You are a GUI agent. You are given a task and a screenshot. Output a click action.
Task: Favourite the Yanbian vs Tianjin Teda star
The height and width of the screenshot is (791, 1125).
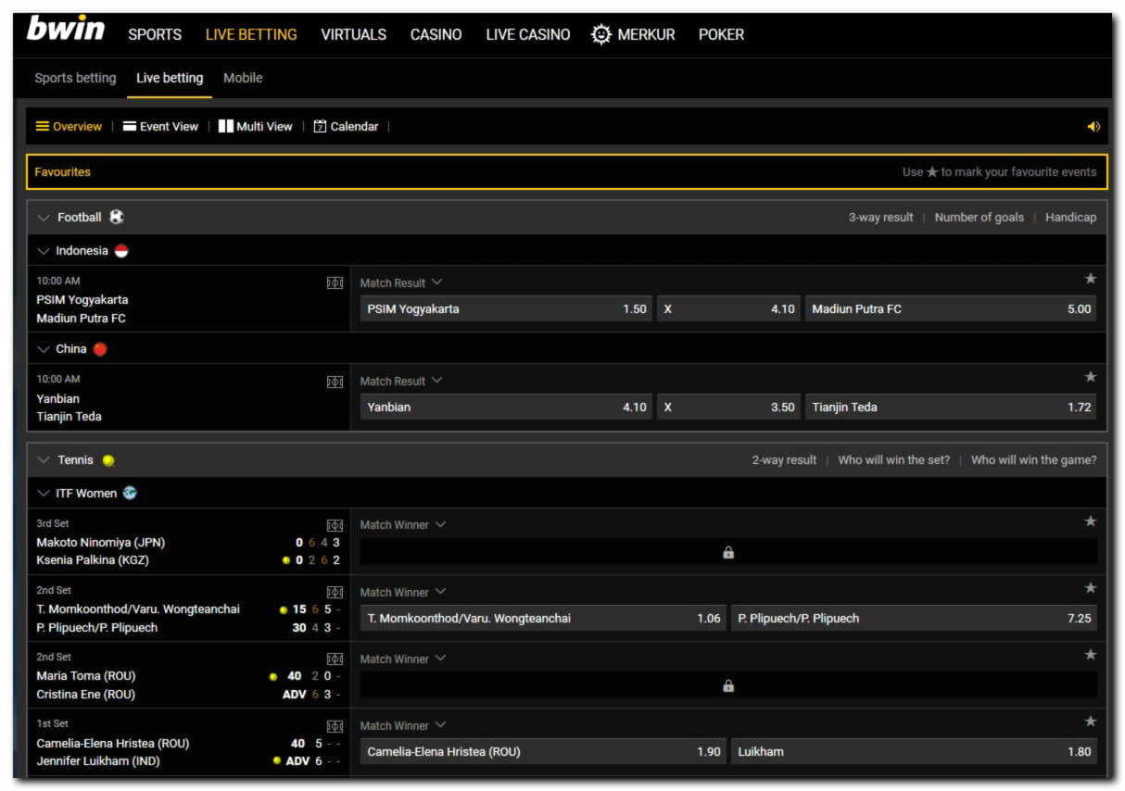tap(1090, 377)
